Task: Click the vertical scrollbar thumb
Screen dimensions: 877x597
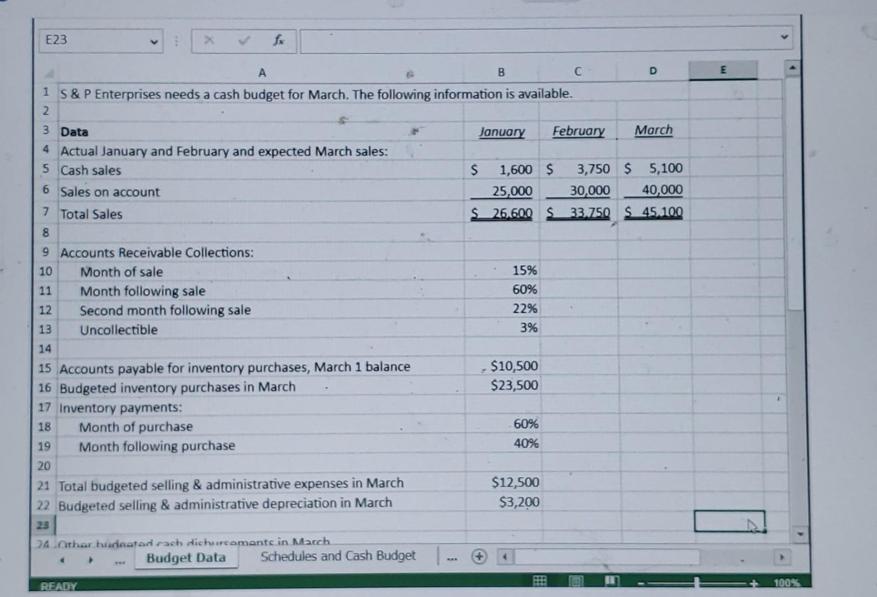Action: pos(795,193)
